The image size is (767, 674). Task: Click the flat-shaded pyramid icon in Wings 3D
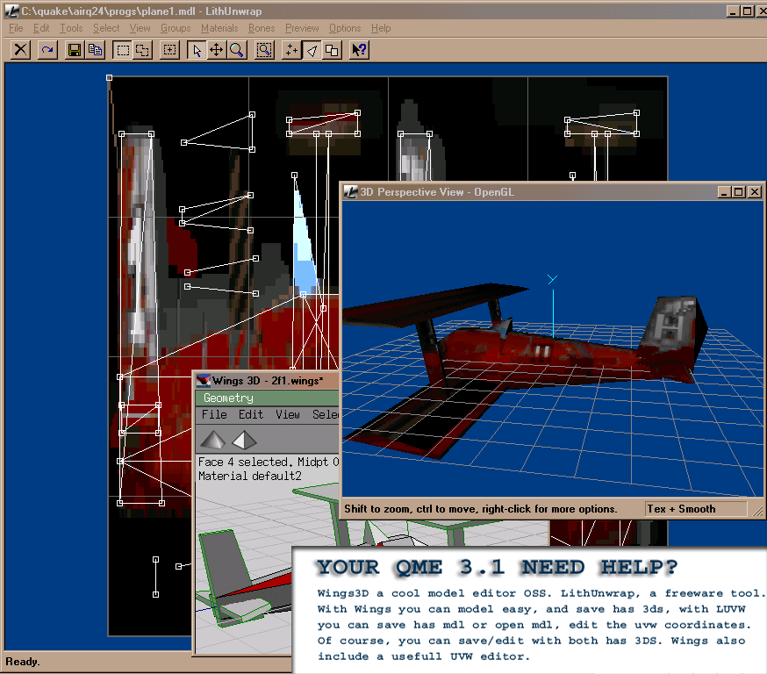pyautogui.click(x=244, y=440)
